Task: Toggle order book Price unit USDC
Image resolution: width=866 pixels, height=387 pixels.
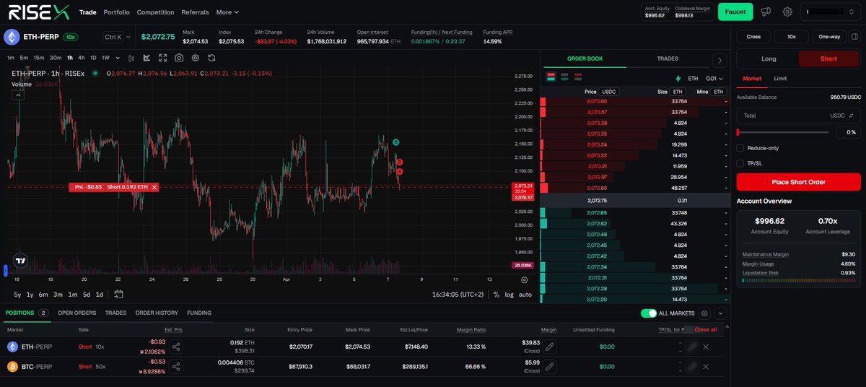Action: [609, 92]
